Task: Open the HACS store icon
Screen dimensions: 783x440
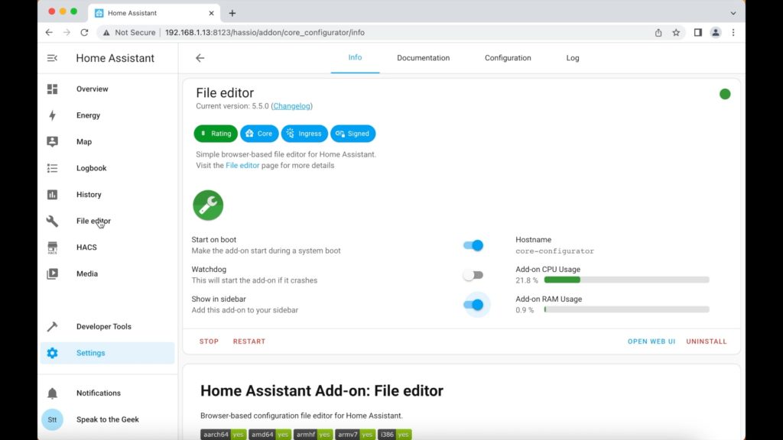Action: coord(53,247)
